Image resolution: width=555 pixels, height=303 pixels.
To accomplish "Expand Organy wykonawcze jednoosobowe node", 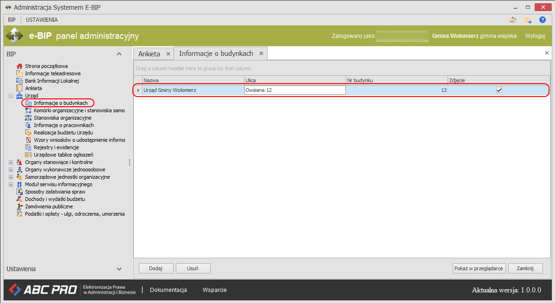I will pyautogui.click(x=11, y=170).
